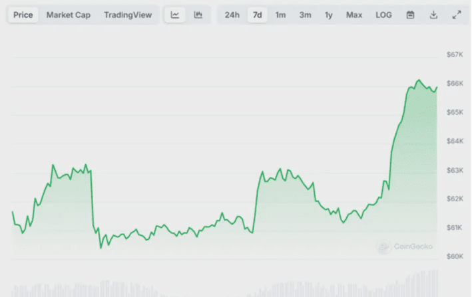Click the $67K axis label
Viewport: 472px width, 297px height.
click(455, 54)
